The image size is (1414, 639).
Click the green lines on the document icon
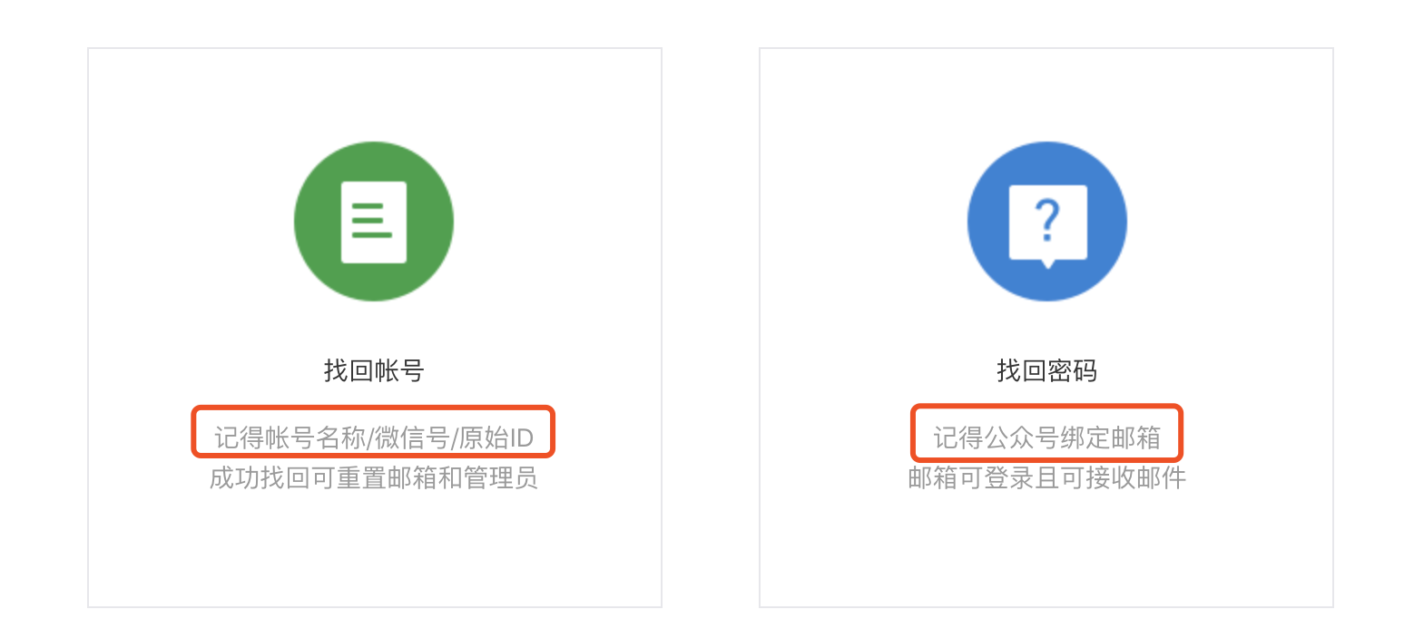pos(371,221)
